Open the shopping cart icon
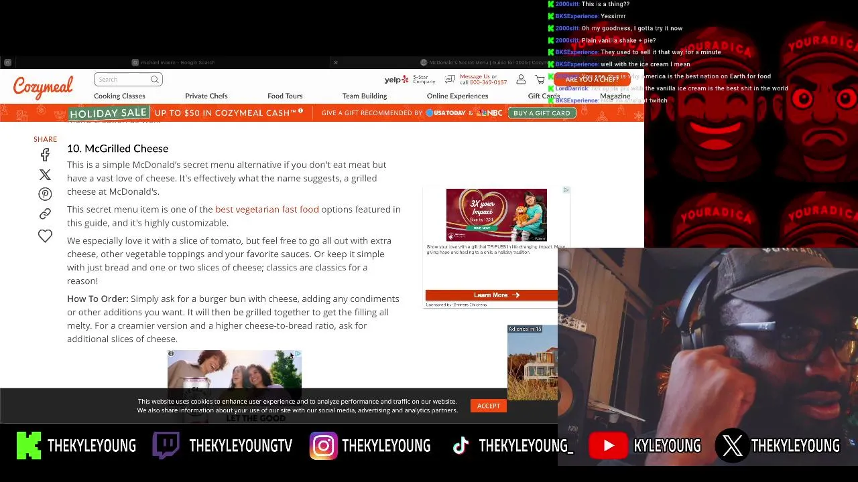The height and width of the screenshot is (482, 858). coord(540,79)
